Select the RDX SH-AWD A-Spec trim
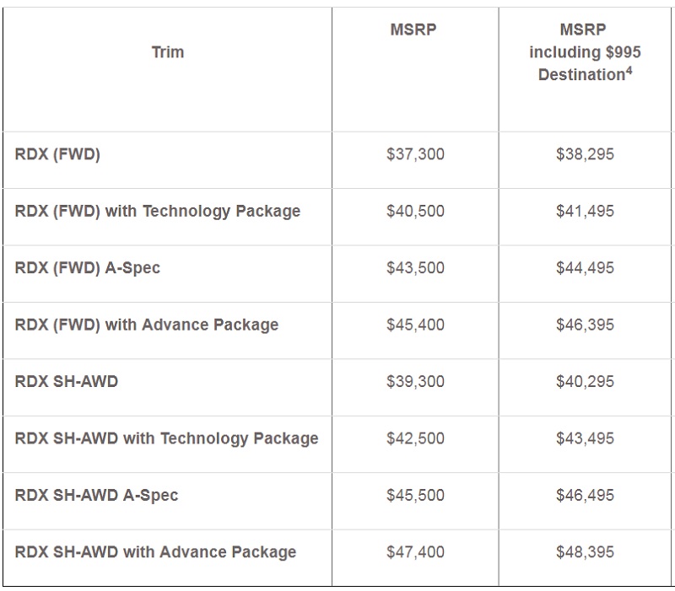The width and height of the screenshot is (675, 591). (97, 495)
